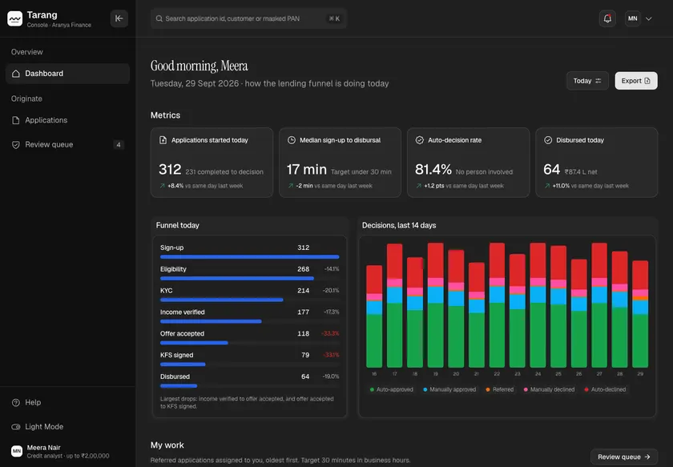This screenshot has width=673, height=467.
Task: Click the Review queue shield icon
Action: click(16, 145)
